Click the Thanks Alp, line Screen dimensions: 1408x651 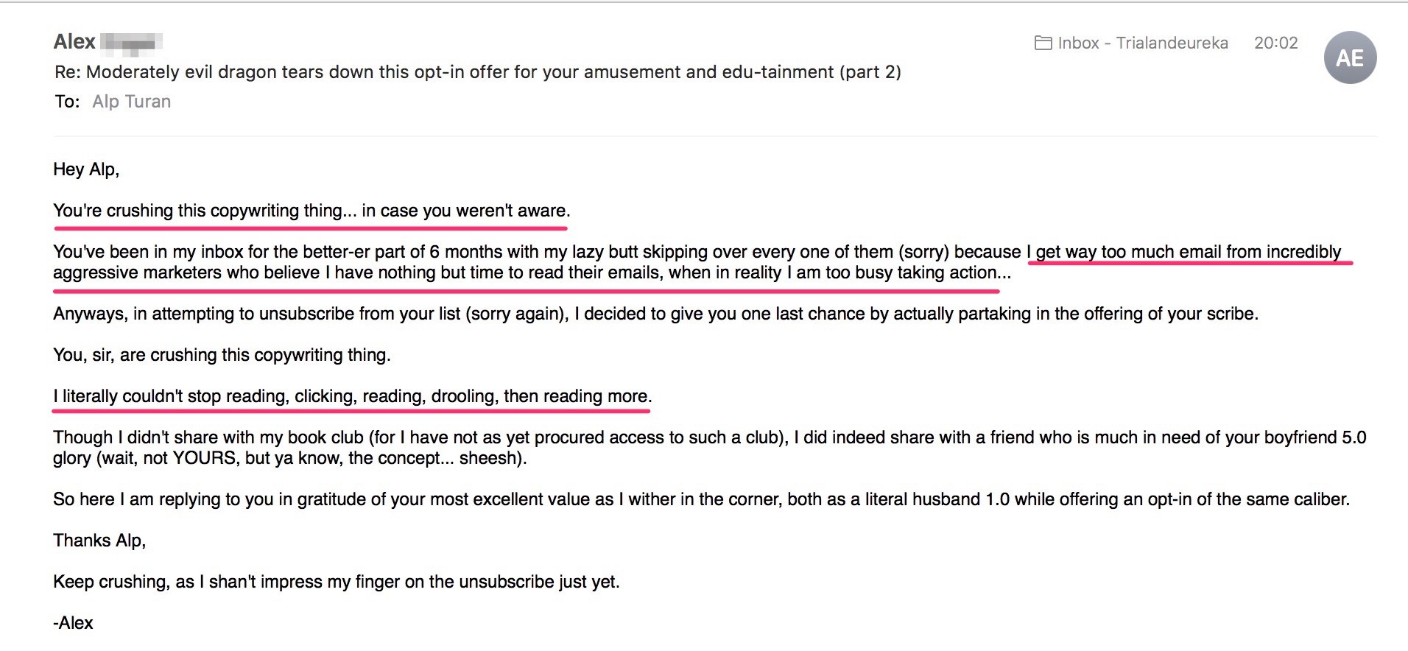coord(99,541)
